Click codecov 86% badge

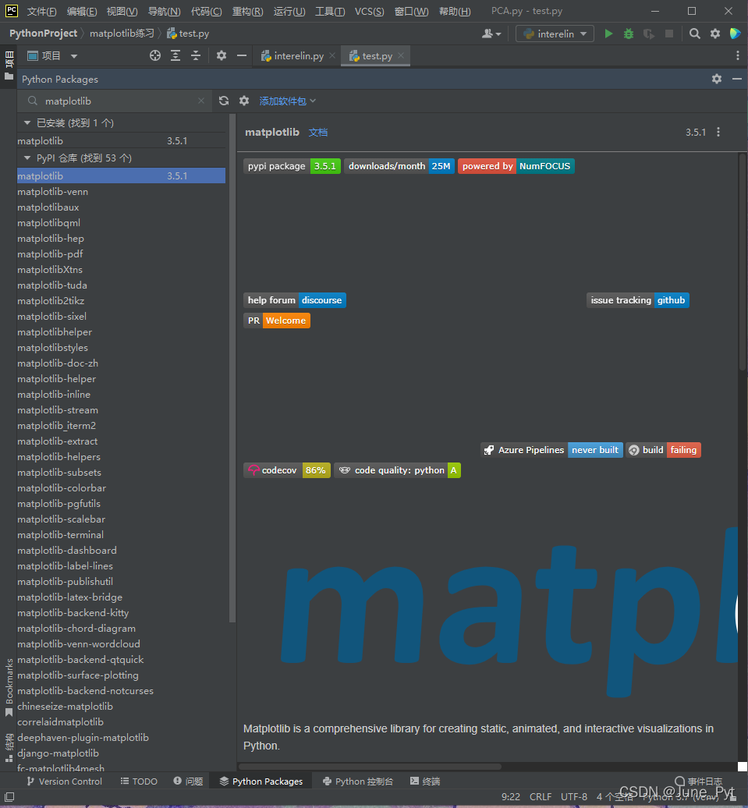[x=286, y=470]
